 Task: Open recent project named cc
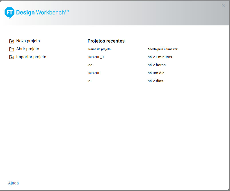coord(90,65)
